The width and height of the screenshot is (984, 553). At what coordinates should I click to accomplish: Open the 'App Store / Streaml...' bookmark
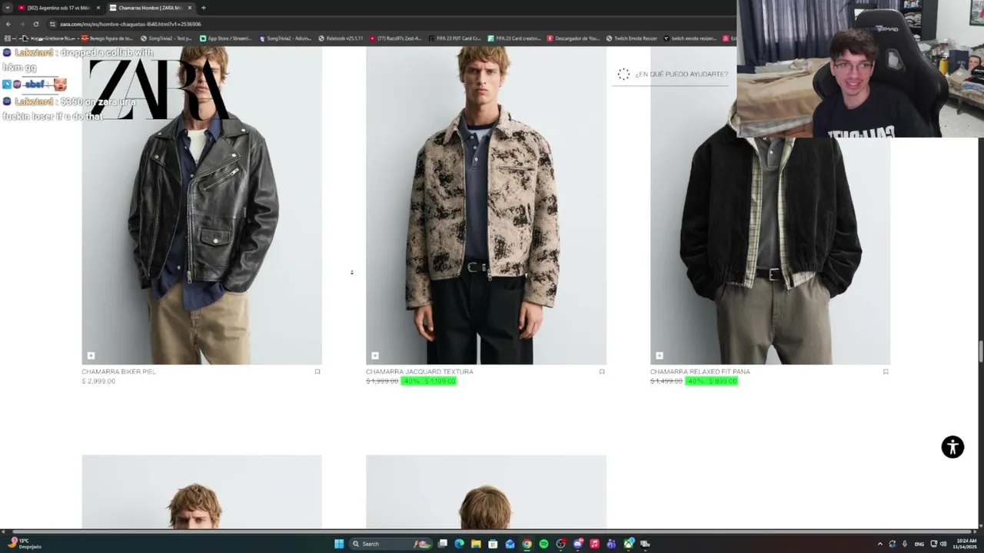coord(227,38)
